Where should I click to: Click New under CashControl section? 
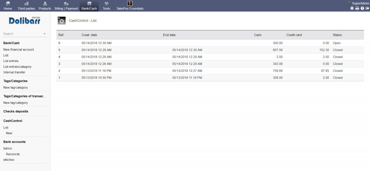(x=9, y=133)
